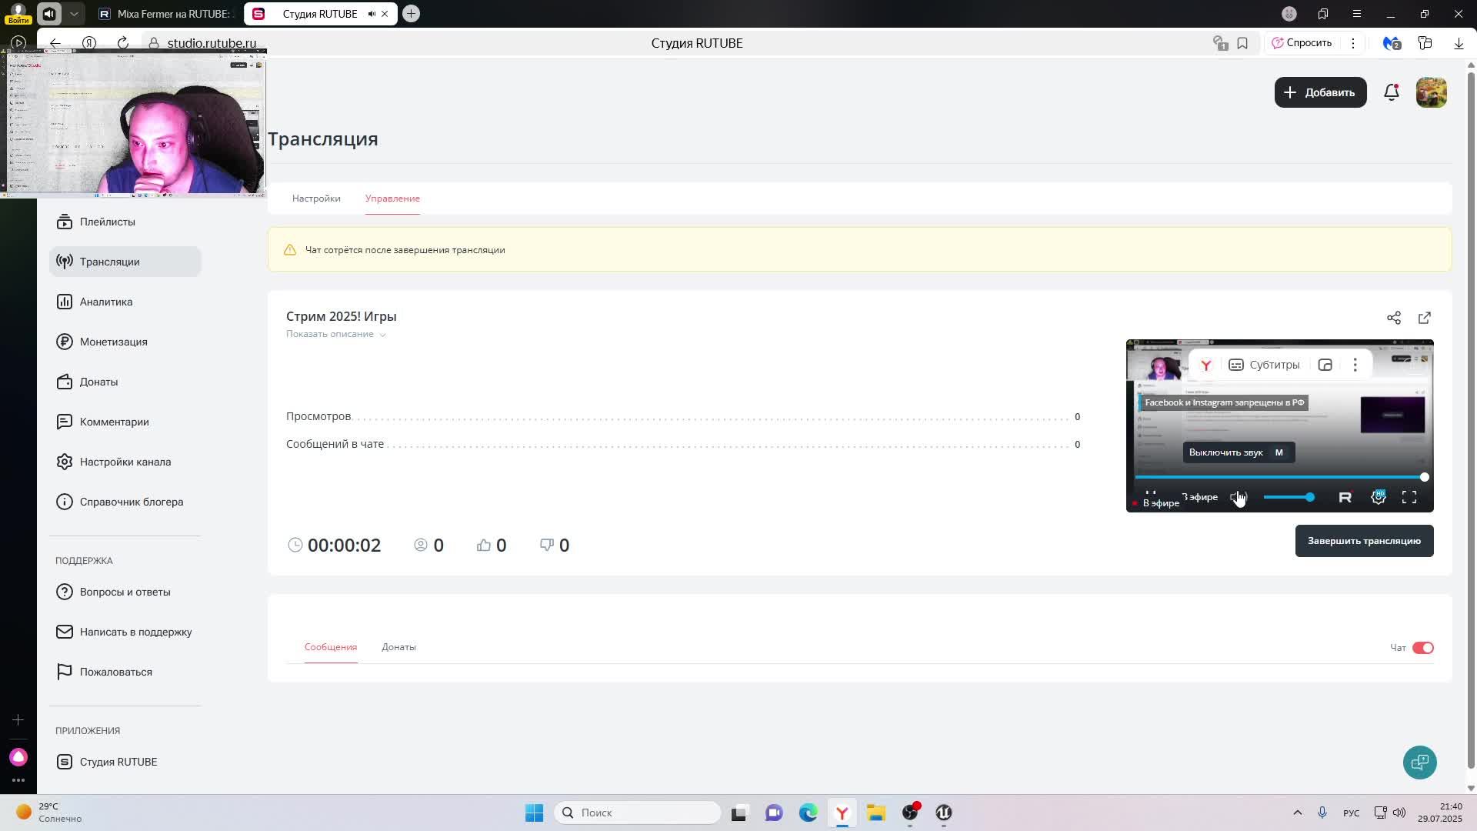This screenshot has width=1477, height=831.
Task: Open the channel avatar menu
Action: (1431, 92)
